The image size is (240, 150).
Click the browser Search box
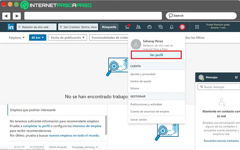point(201,16)
